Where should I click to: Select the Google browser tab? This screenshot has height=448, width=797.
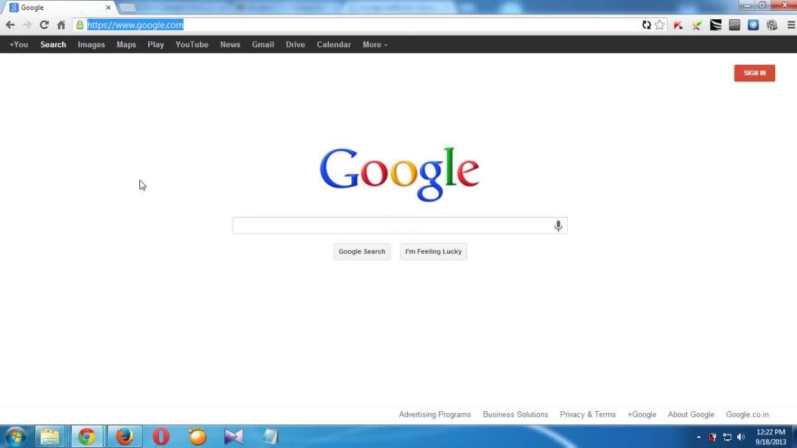(59, 8)
